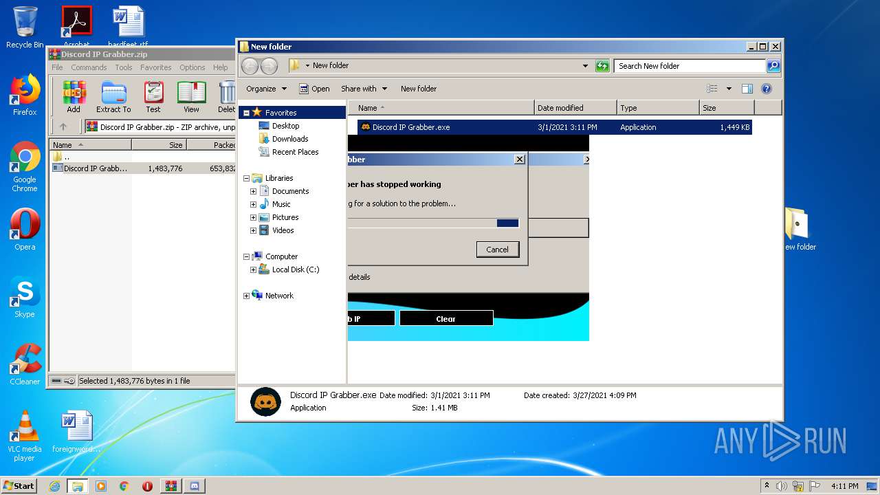Click the refresh button beside address bar
Viewport: 880px width, 495px height.
[602, 66]
